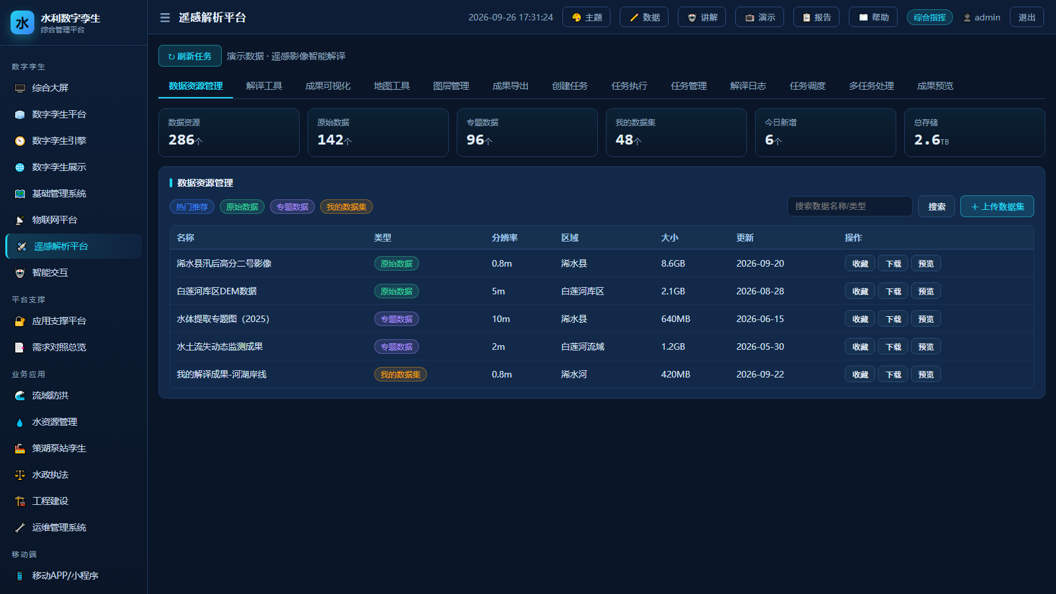Select the 热门推荐 filter tag
The width and height of the screenshot is (1056, 594).
192,207
